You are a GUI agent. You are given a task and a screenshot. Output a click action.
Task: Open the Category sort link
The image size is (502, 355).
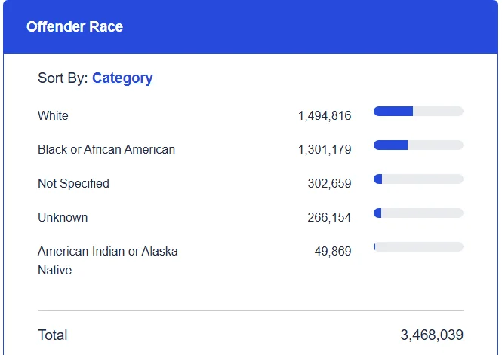(122, 78)
